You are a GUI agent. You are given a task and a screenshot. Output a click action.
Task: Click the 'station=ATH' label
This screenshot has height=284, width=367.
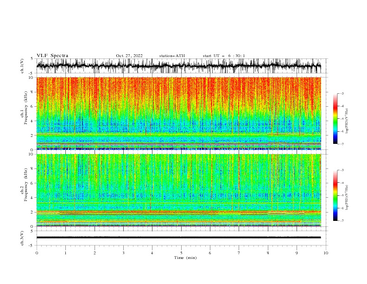pyautogui.click(x=172, y=56)
